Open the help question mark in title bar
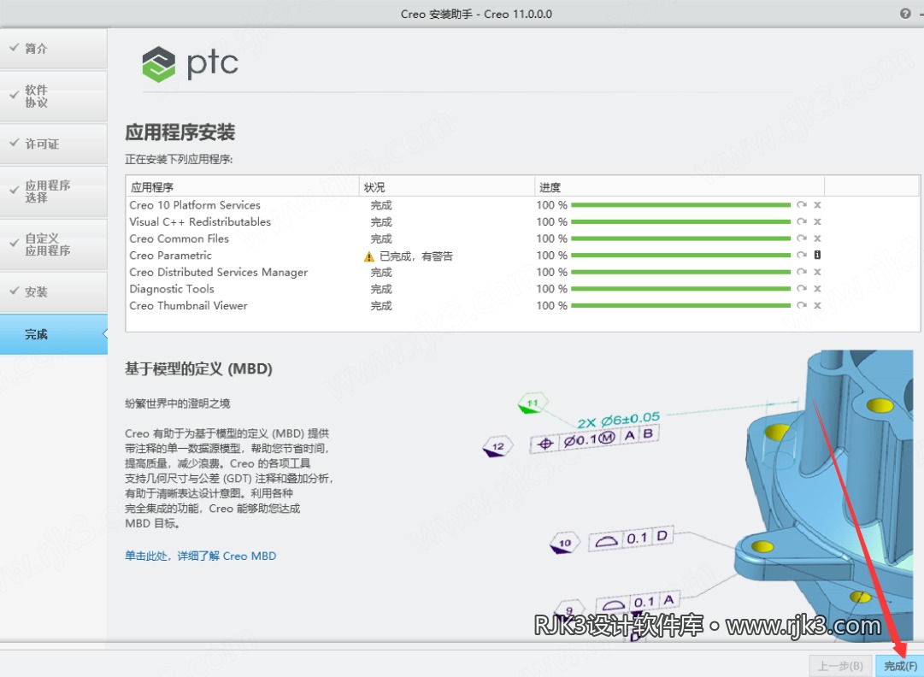Screen dimensions: 924x677 point(905,14)
